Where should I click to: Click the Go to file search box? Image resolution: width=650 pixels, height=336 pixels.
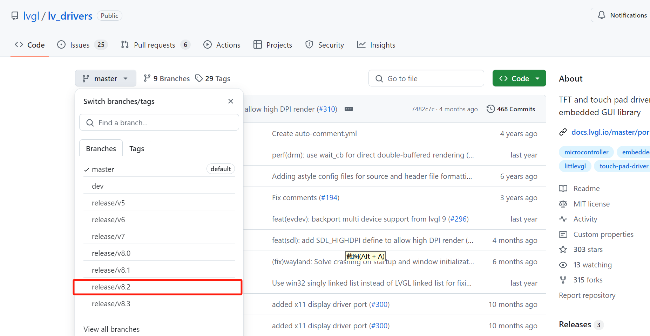click(x=426, y=78)
